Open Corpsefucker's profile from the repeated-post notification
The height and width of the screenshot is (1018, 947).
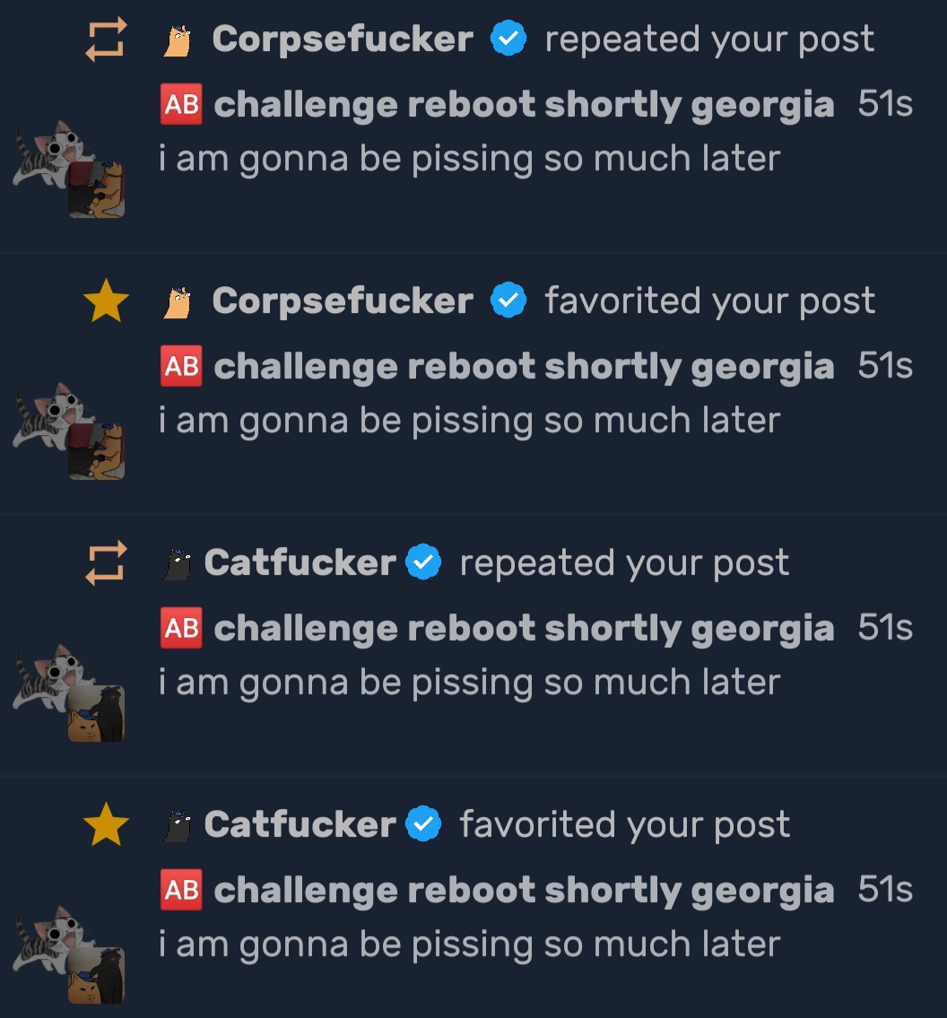[x=343, y=39]
